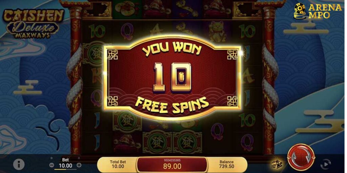Dismiss the You Won free spins banner
Screen dimensions: 347x173
click(172, 78)
